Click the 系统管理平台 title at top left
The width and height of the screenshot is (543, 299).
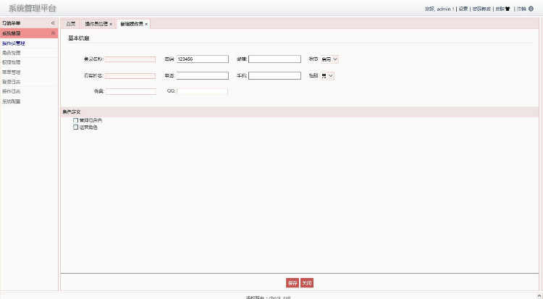click(x=32, y=8)
